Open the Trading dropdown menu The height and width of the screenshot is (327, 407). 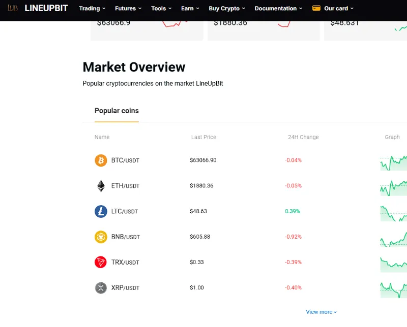pyautogui.click(x=92, y=8)
